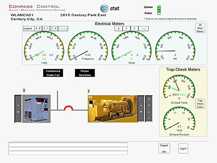Click the All Elect Meters button

(200, 28)
